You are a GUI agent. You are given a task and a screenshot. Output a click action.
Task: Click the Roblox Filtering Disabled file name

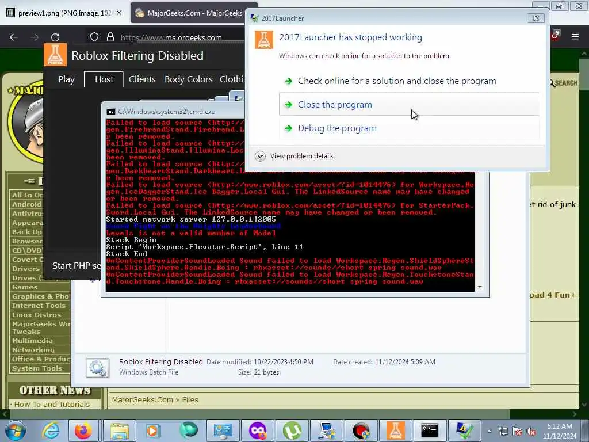point(161,361)
